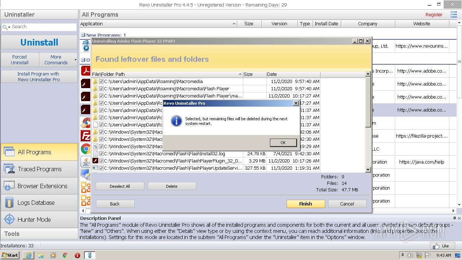Viewport: 462px width, 260px height.
Task: Show hidden tray icons arrow
Action: tap(402, 255)
